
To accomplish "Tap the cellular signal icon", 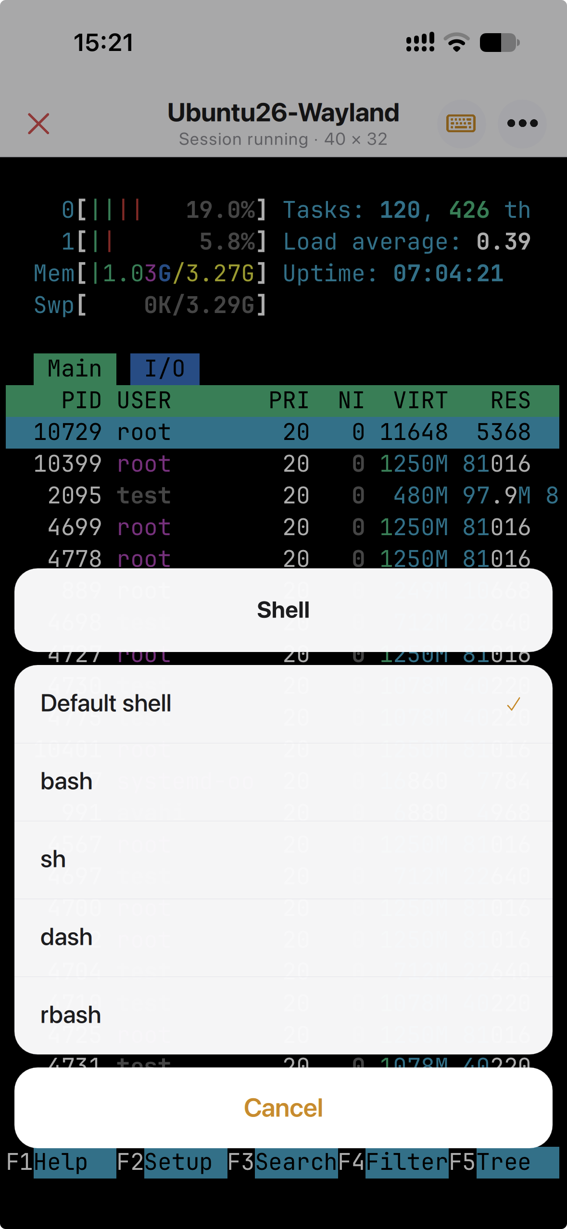I will (420, 42).
